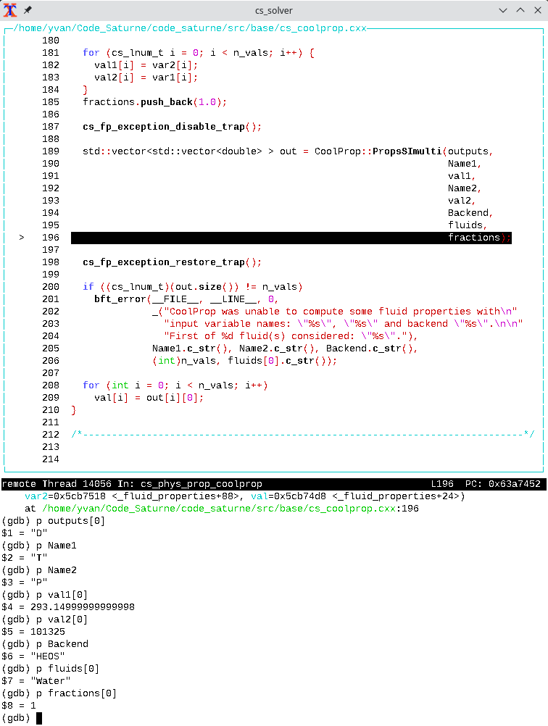Click the cs_solver window title text

[x=273, y=10]
